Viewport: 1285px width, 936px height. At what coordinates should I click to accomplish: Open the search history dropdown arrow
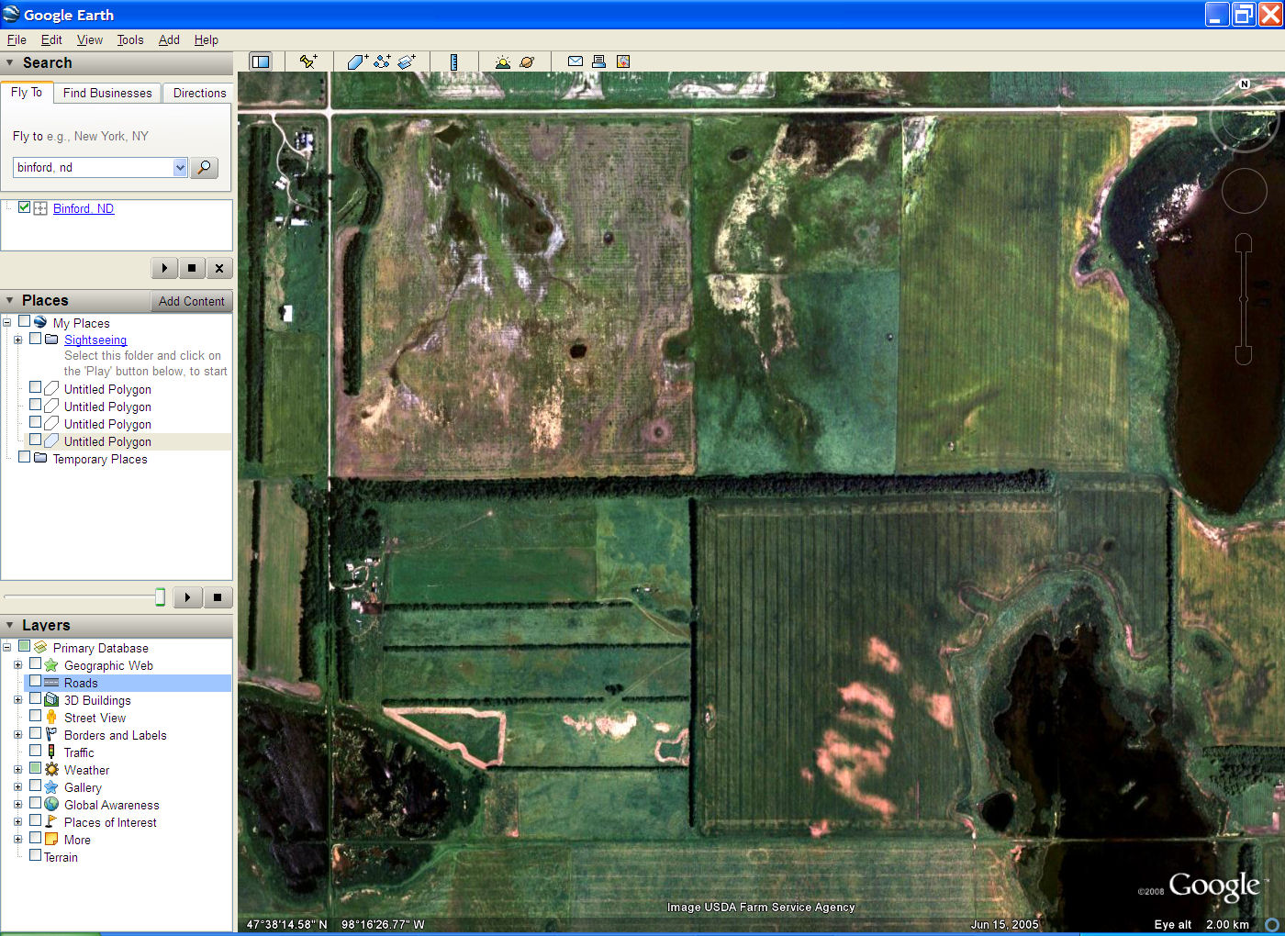tap(180, 167)
